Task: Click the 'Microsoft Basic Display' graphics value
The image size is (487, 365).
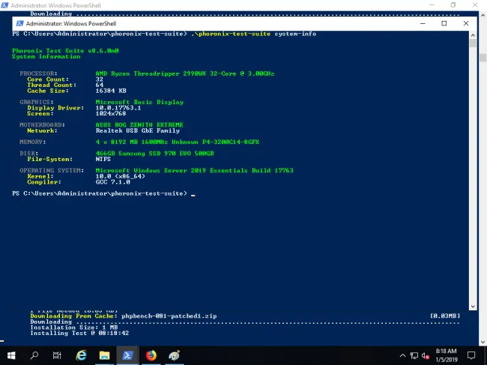Action: coord(139,102)
